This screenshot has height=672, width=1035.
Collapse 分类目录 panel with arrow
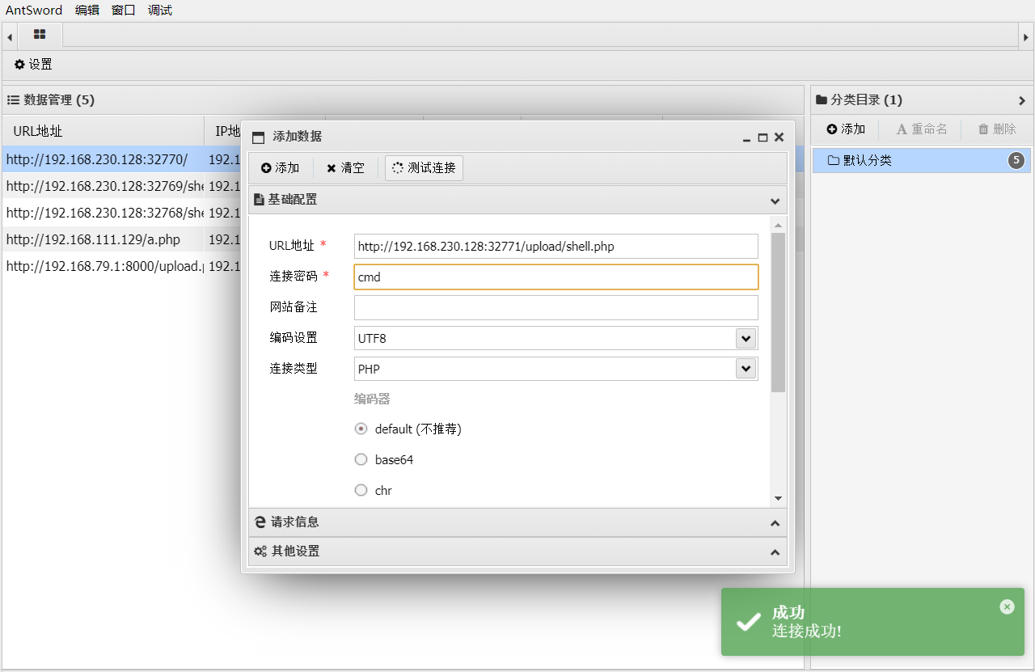click(x=1022, y=100)
